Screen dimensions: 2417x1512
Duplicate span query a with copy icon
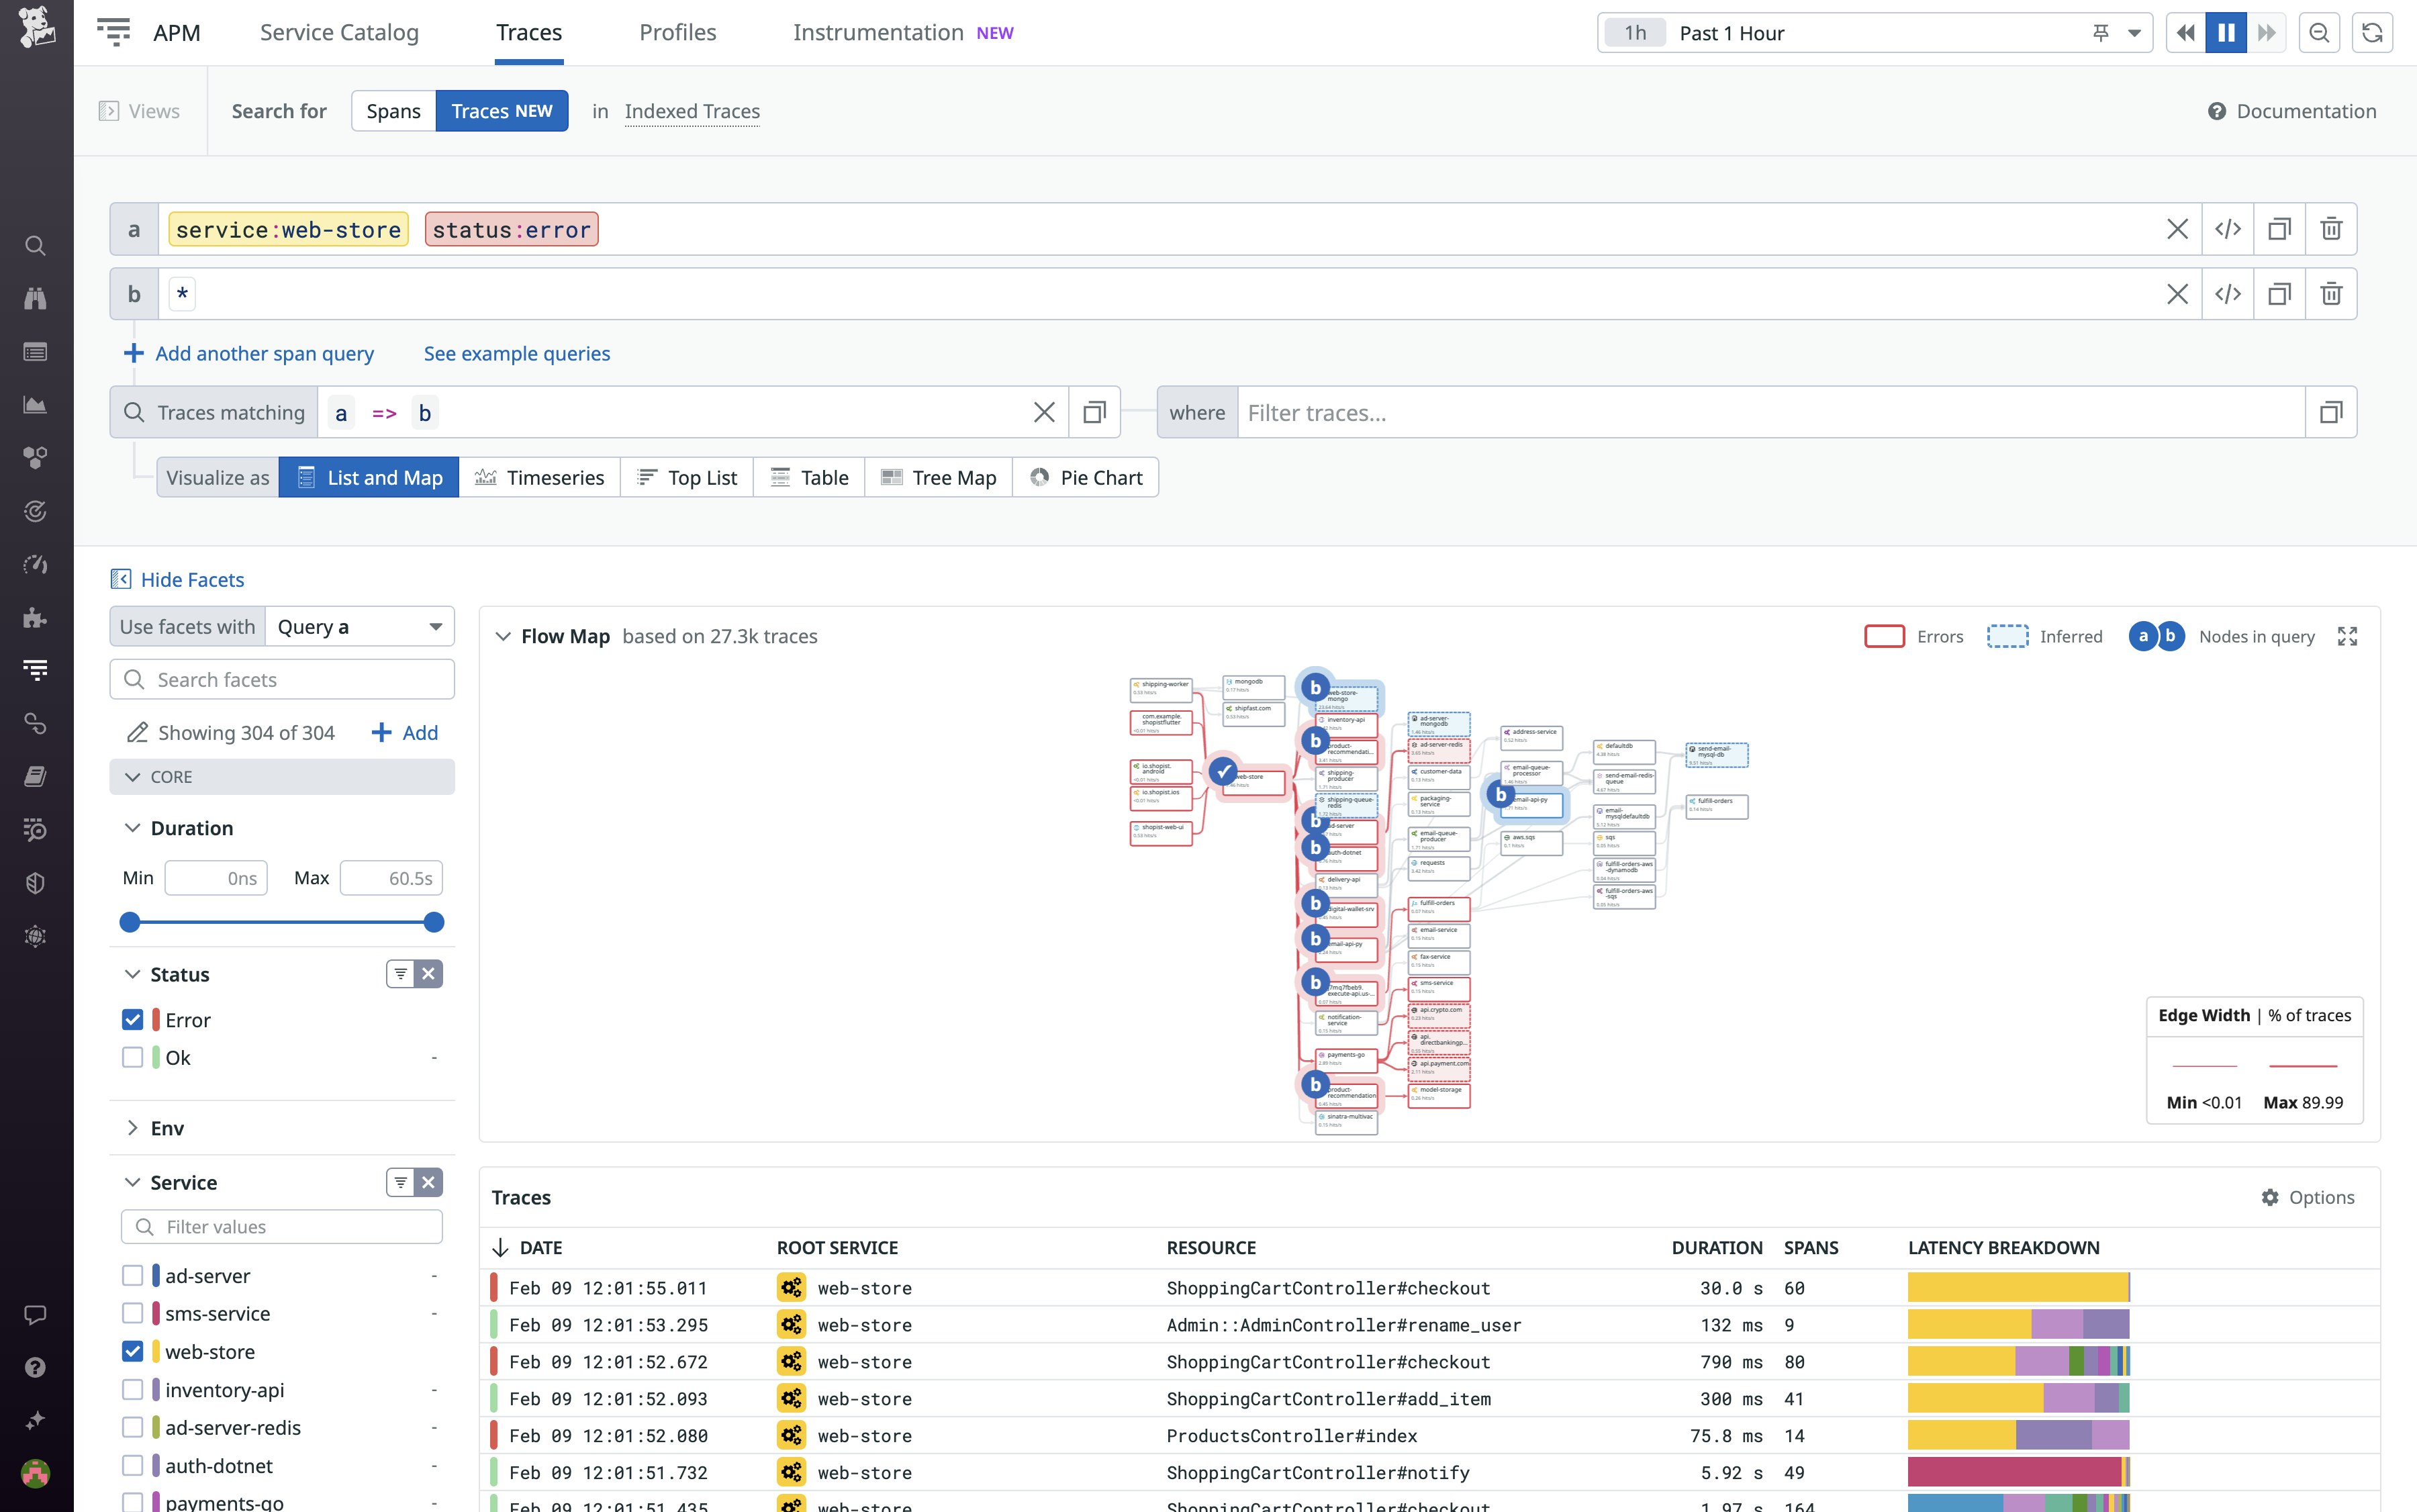click(2280, 228)
